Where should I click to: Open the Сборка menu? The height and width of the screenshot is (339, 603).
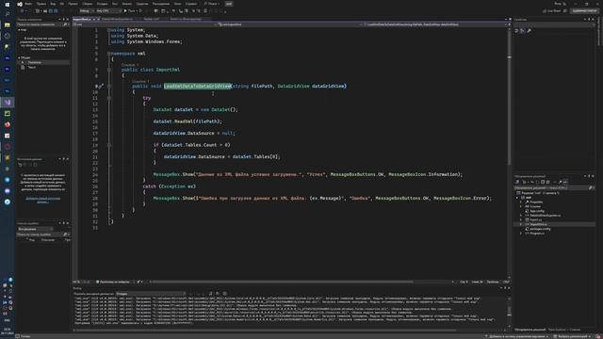point(88,4)
